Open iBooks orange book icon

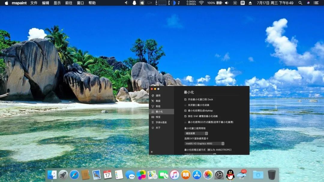coord(186,175)
